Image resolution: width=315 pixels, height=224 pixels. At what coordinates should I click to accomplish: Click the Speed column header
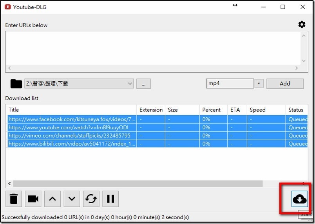(x=266, y=110)
